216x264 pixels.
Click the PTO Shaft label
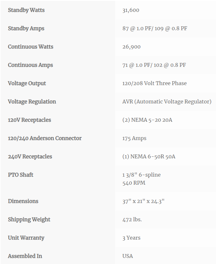pyautogui.click(x=21, y=175)
